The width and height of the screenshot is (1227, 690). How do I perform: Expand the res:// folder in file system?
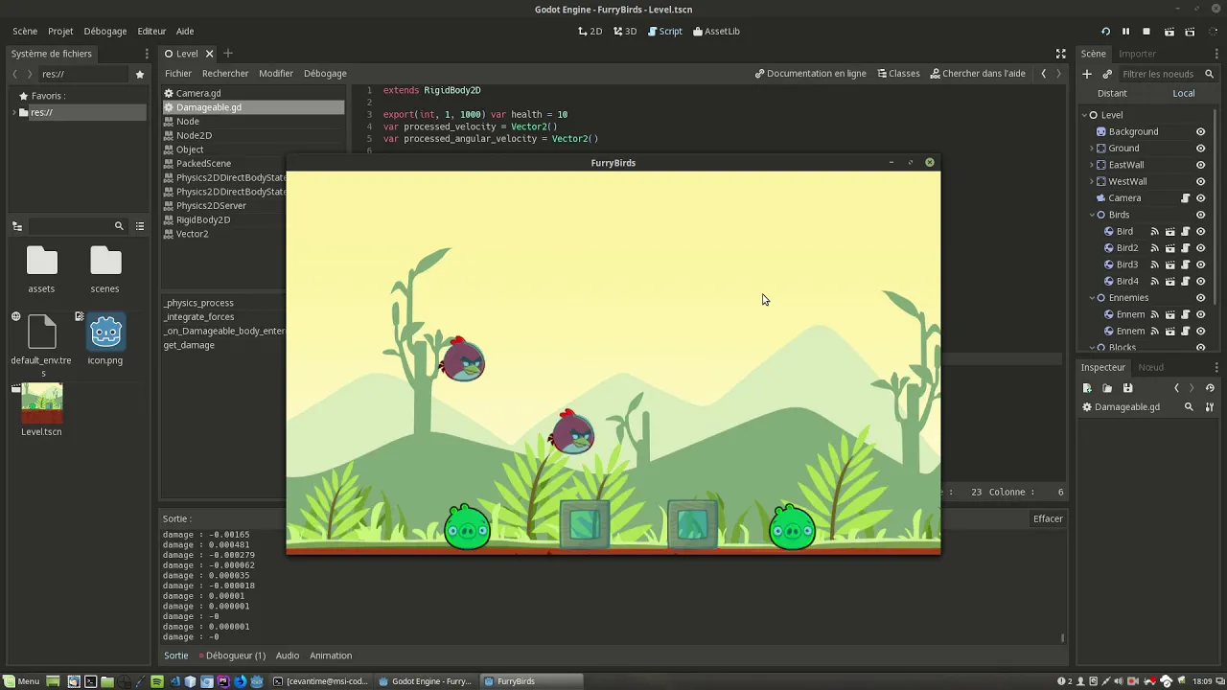[x=13, y=112]
